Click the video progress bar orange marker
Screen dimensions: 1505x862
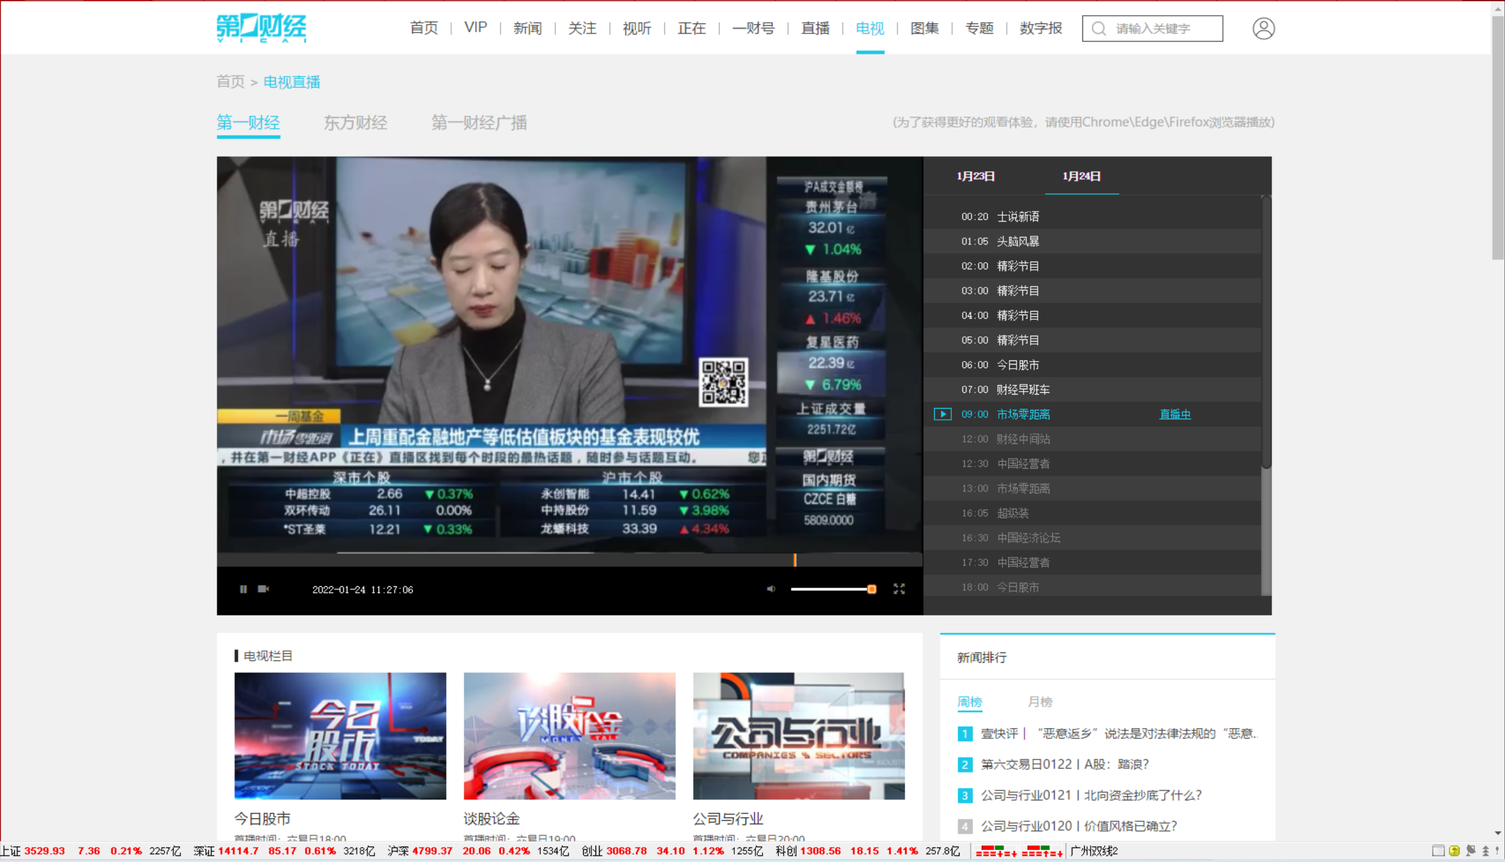(795, 559)
